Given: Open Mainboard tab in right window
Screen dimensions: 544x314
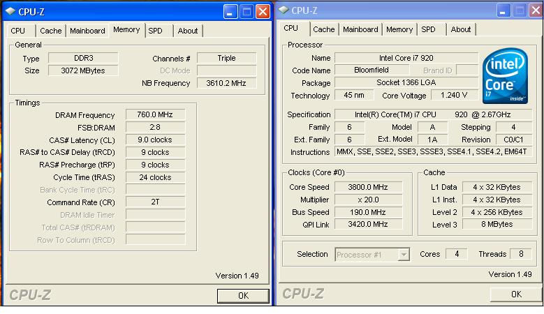Looking at the screenshot, I should (360, 29).
